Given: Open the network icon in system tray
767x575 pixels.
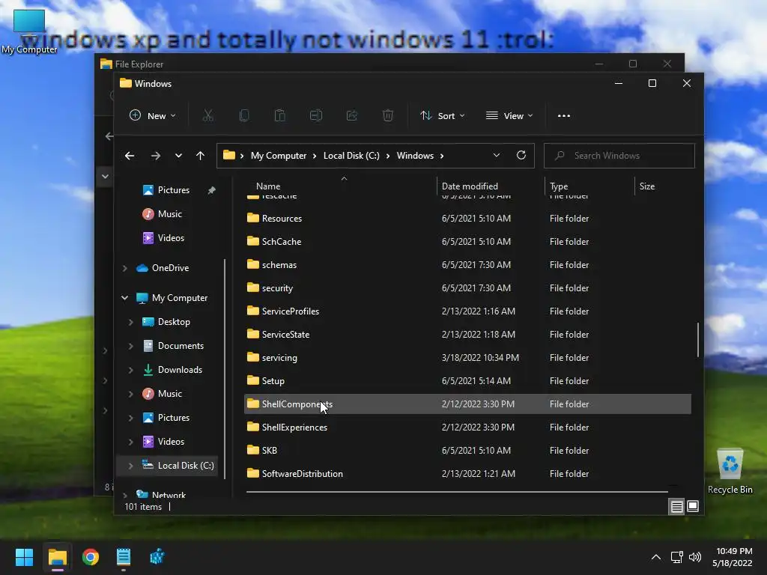Looking at the screenshot, I should coord(676,557).
